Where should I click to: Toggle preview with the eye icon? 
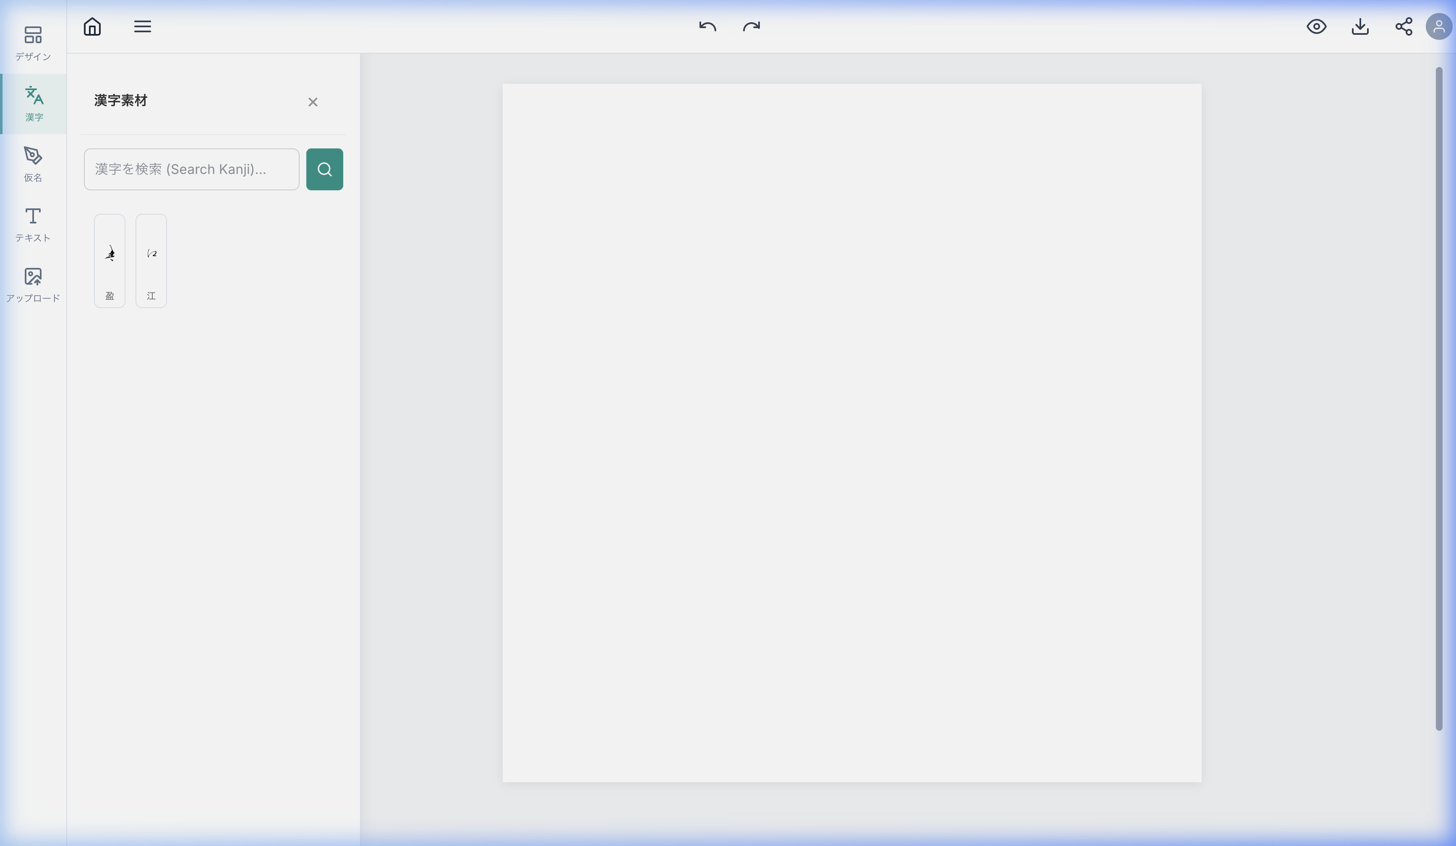(1316, 26)
